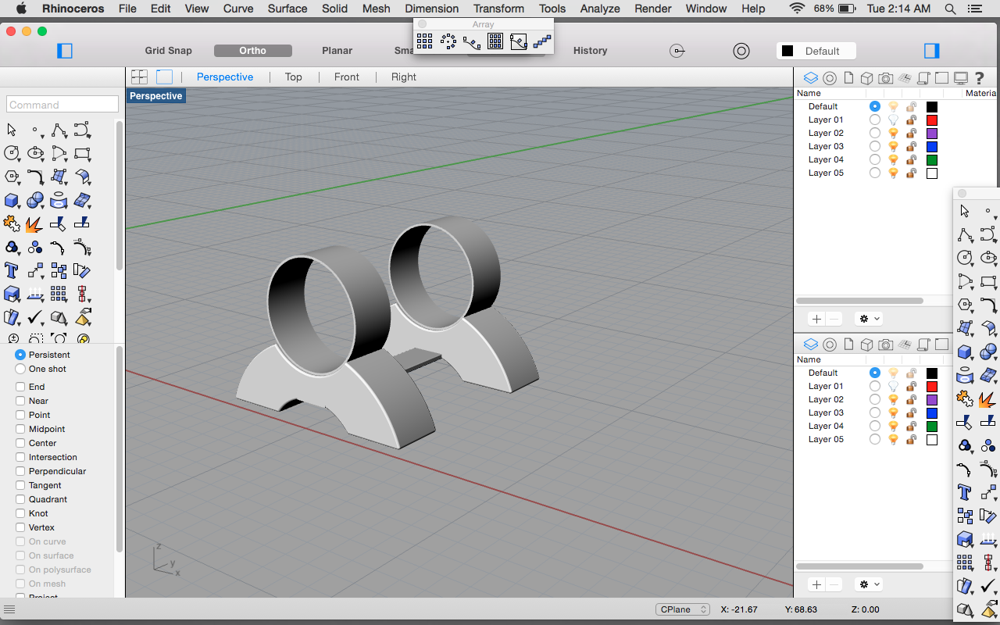The image size is (1000, 625).
Task: Change Layer 04 green color swatch, lower panel
Action: 931,426
